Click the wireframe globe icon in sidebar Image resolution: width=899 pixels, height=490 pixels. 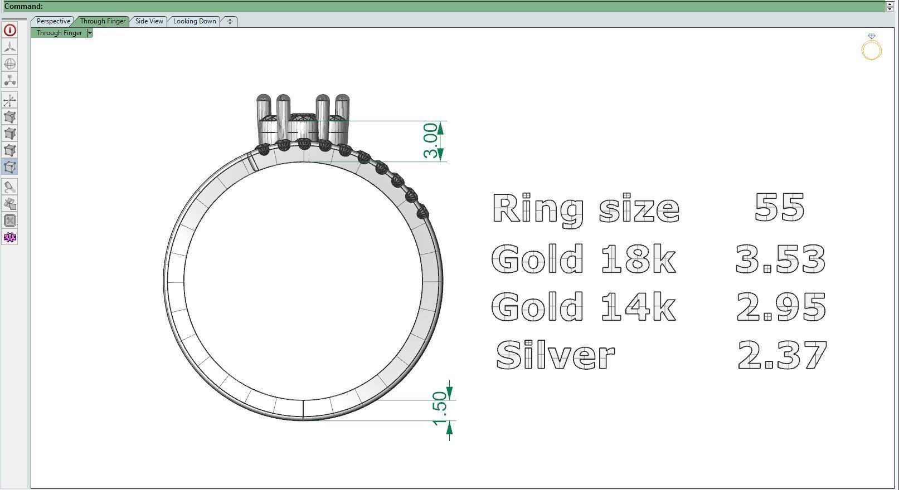pos(9,63)
